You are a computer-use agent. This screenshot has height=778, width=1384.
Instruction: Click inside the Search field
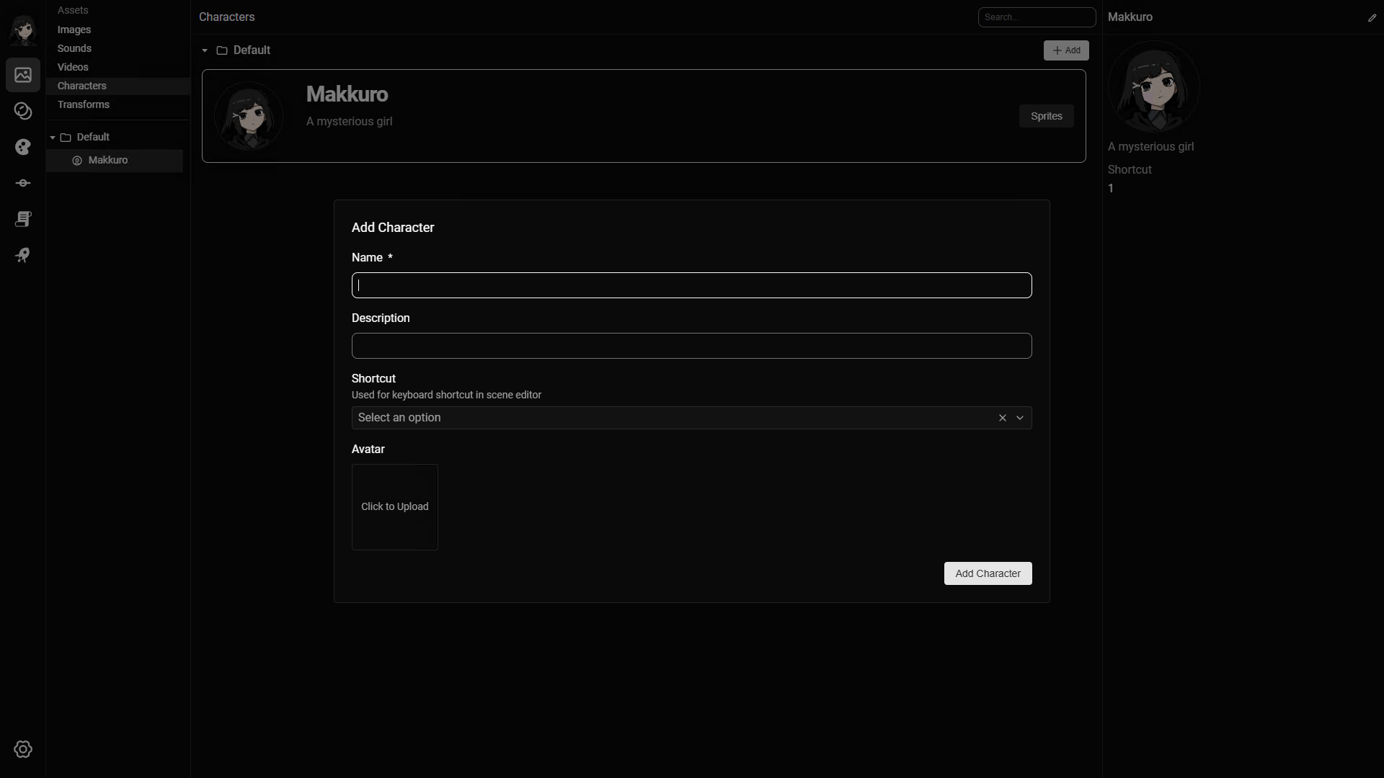pos(1037,17)
